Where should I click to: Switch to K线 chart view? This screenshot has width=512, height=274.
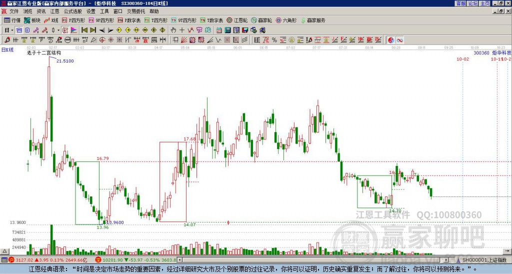pyautogui.click(x=50, y=20)
